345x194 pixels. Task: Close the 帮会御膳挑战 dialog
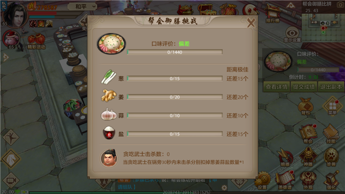251,23
